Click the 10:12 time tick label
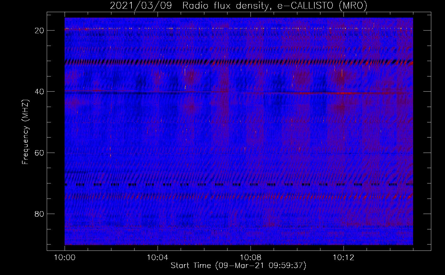 tap(344, 258)
